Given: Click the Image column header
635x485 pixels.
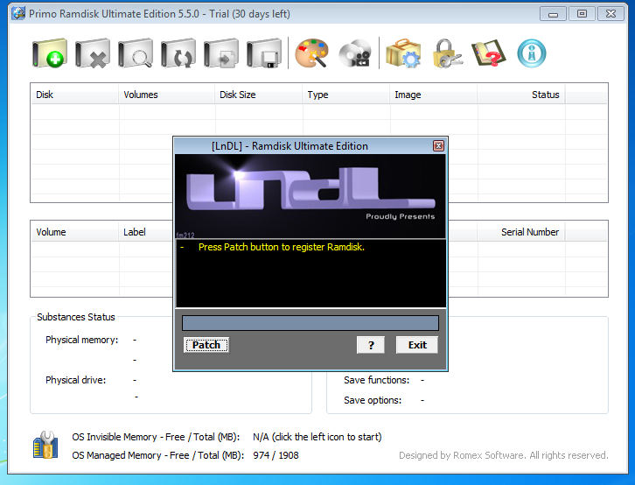Looking at the screenshot, I should click(x=434, y=95).
